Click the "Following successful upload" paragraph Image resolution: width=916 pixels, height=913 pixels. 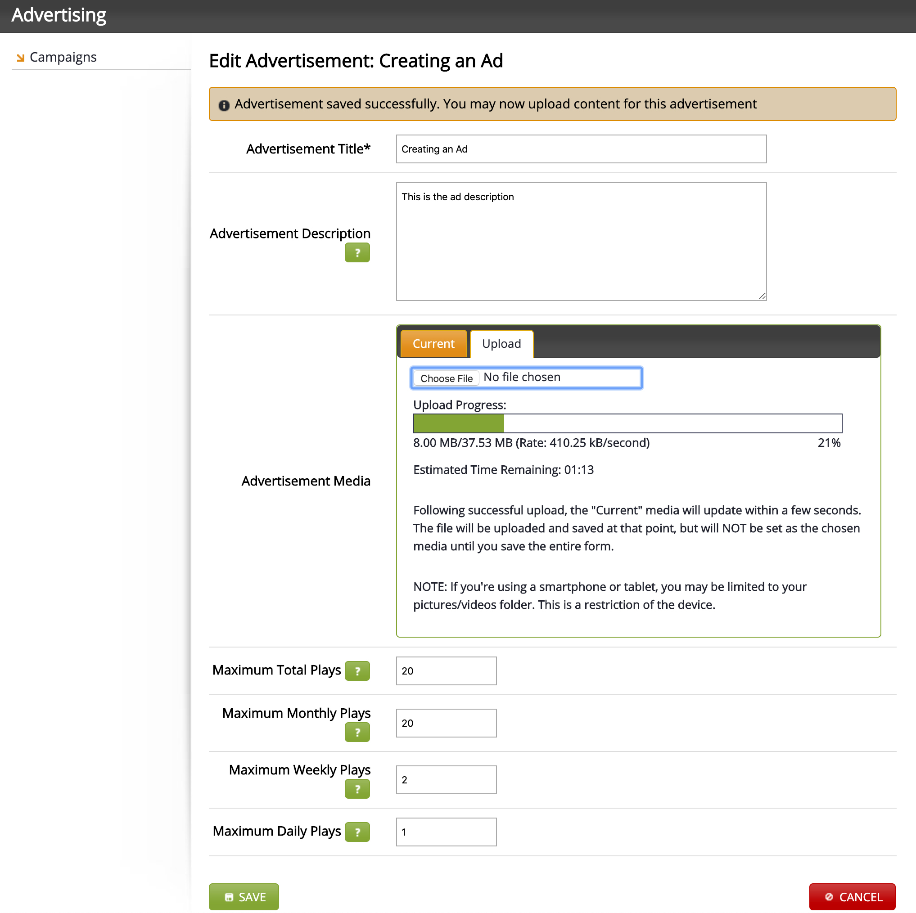point(637,528)
